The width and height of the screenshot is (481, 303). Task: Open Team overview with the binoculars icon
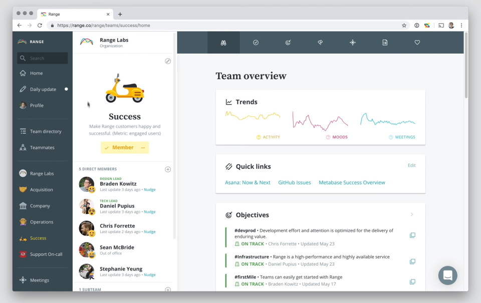tap(223, 43)
